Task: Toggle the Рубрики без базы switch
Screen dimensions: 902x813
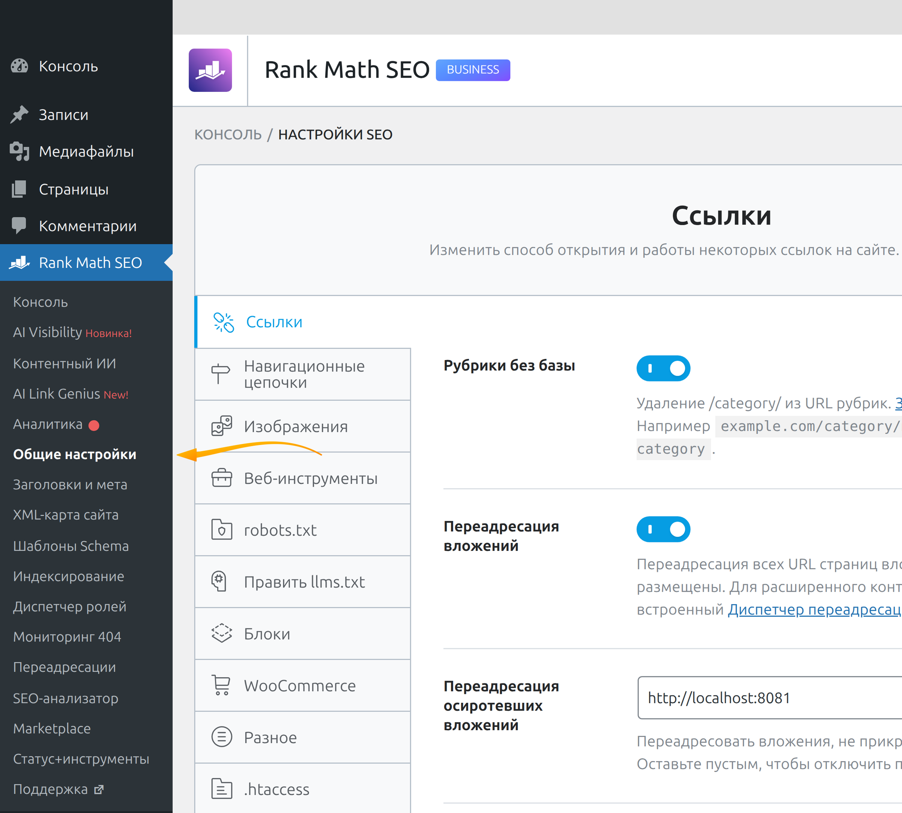Action: [663, 368]
